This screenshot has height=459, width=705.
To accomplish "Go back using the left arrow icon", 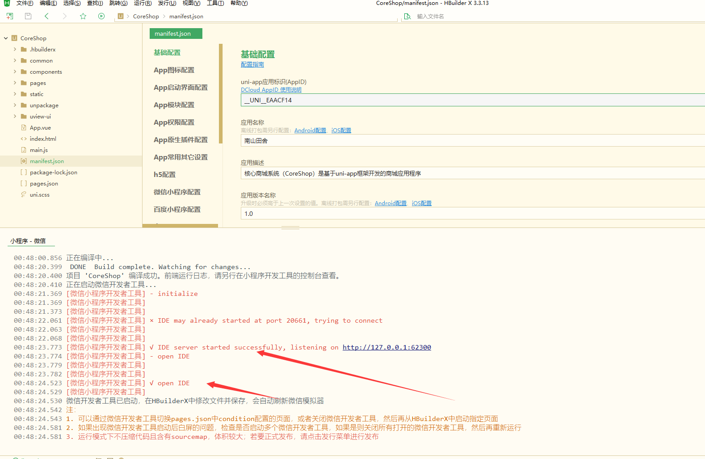I will coord(46,16).
